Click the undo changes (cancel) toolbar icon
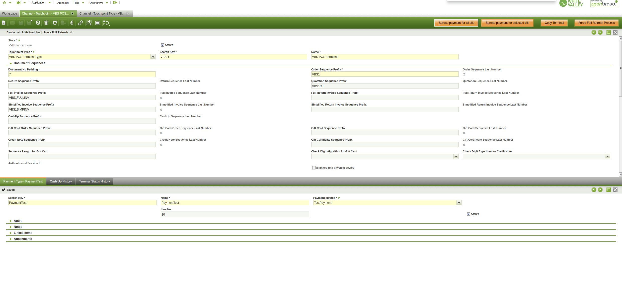 (x=38, y=23)
